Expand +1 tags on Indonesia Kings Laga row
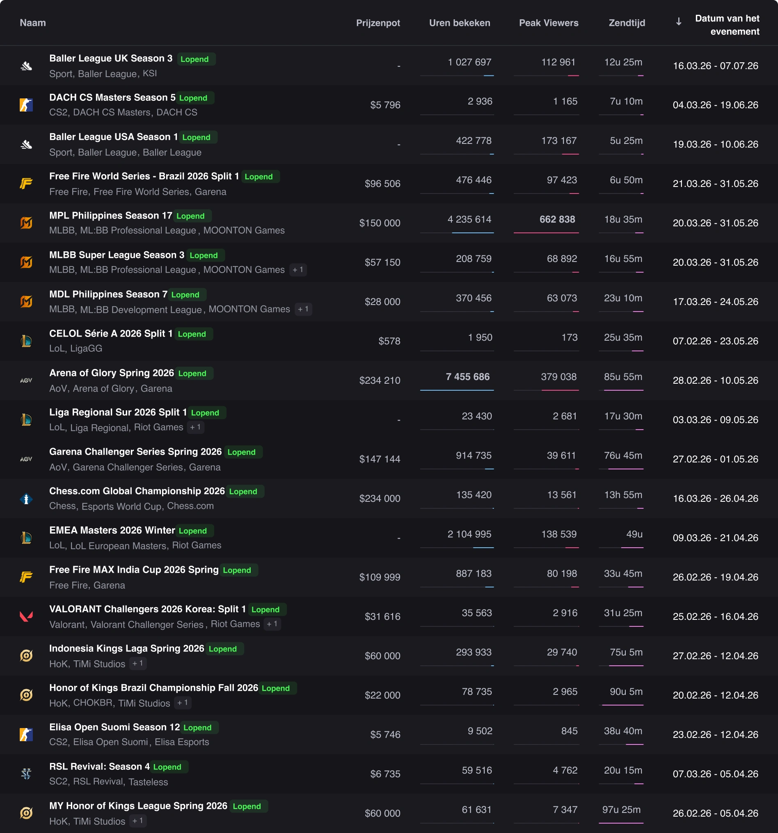 pos(138,664)
